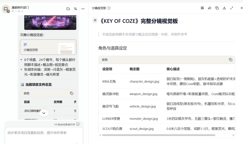Image resolution: width=243 pixels, height=144 pixels.
Task: Click the 目录 column header in chat table
Action: coord(27,102)
